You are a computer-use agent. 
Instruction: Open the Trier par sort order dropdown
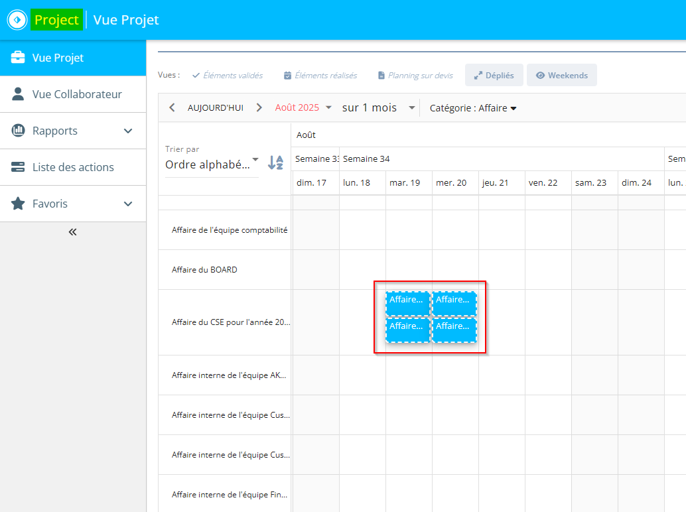pyautogui.click(x=212, y=164)
